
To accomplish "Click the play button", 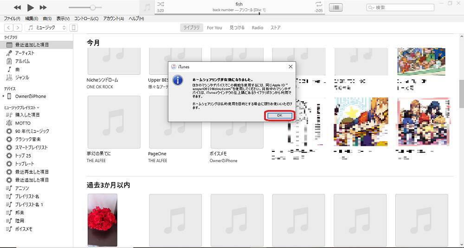I will [31, 7].
